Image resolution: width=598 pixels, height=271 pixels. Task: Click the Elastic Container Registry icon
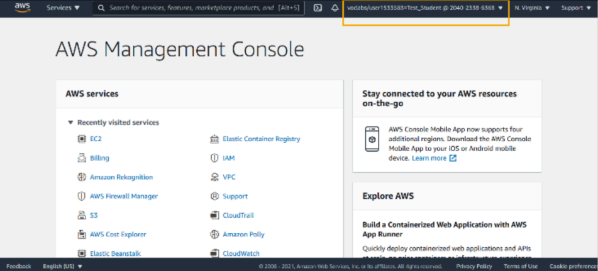point(214,139)
